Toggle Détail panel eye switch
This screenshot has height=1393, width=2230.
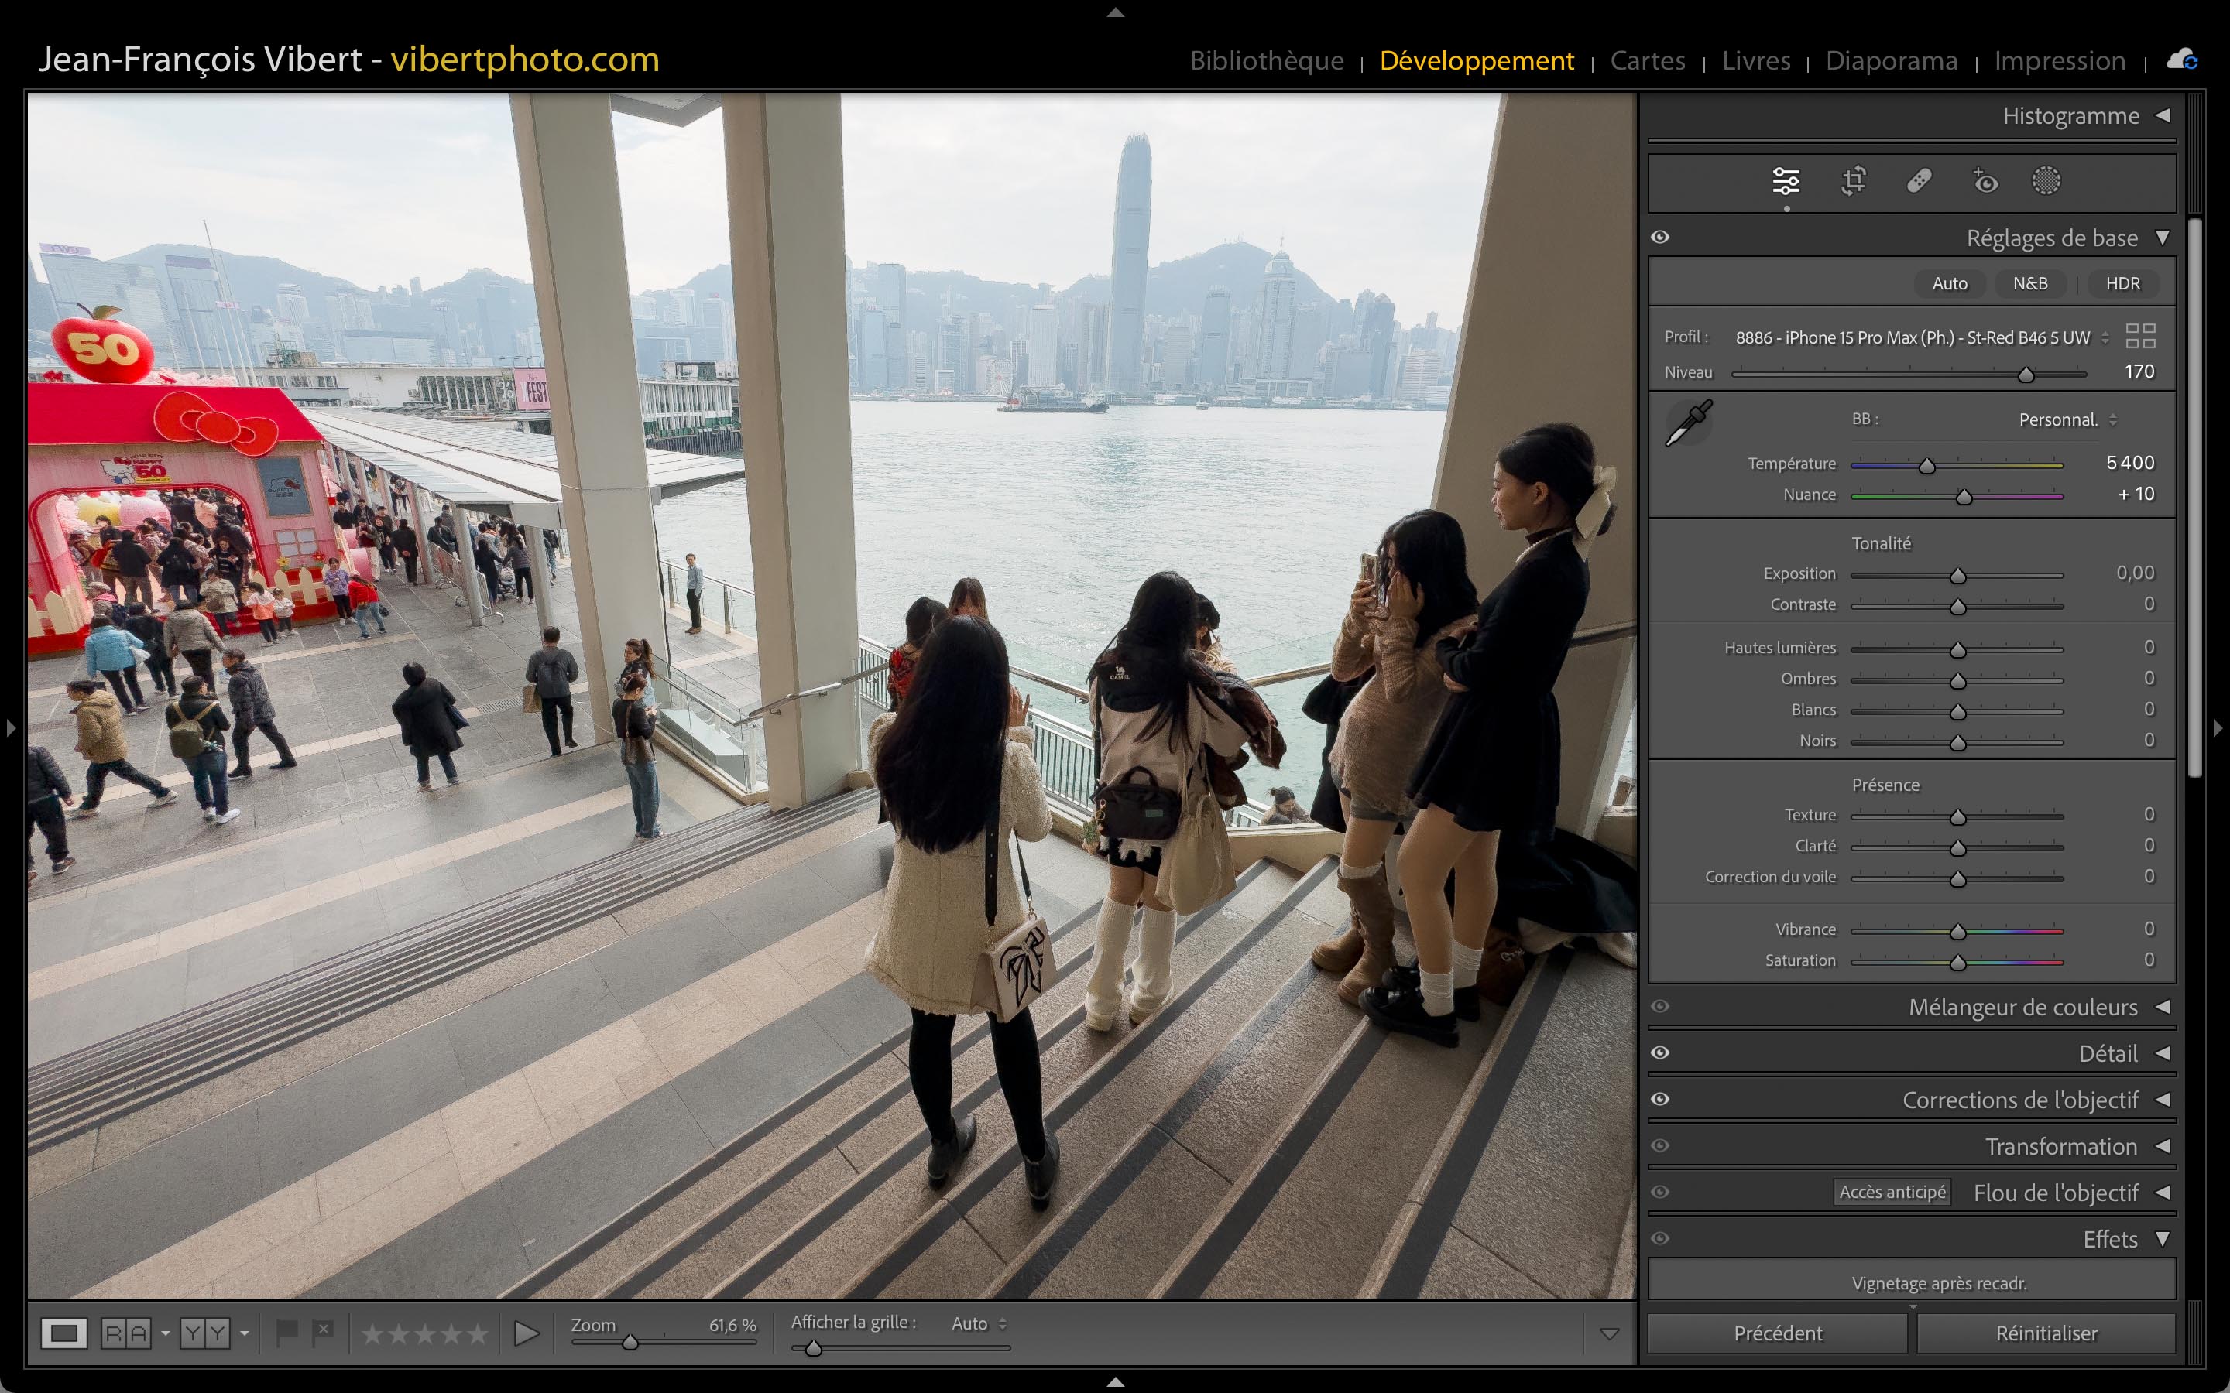pyautogui.click(x=1661, y=1052)
